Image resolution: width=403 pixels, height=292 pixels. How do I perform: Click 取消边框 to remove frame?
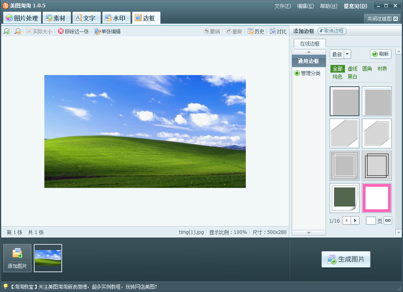click(x=332, y=31)
